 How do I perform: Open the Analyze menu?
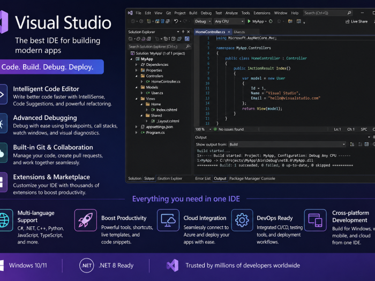coord(231,13)
